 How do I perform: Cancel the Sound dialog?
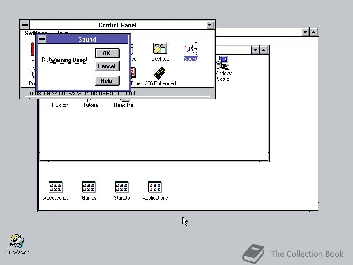click(107, 66)
